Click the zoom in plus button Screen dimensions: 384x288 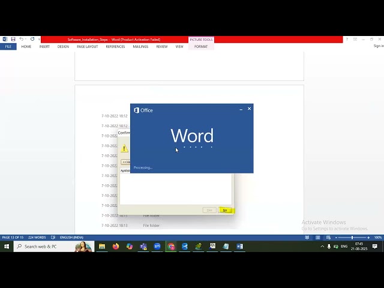[x=368, y=238]
